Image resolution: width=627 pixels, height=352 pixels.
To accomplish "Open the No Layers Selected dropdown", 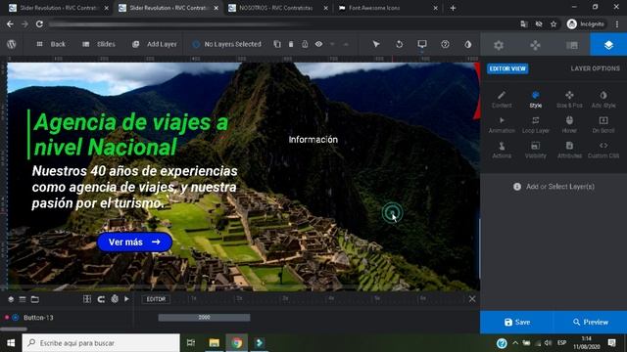I will [226, 44].
